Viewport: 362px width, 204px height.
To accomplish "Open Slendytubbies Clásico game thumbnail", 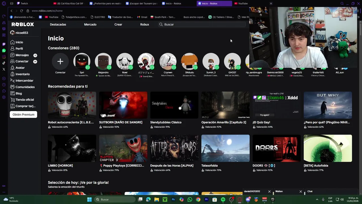I will pos(174,105).
